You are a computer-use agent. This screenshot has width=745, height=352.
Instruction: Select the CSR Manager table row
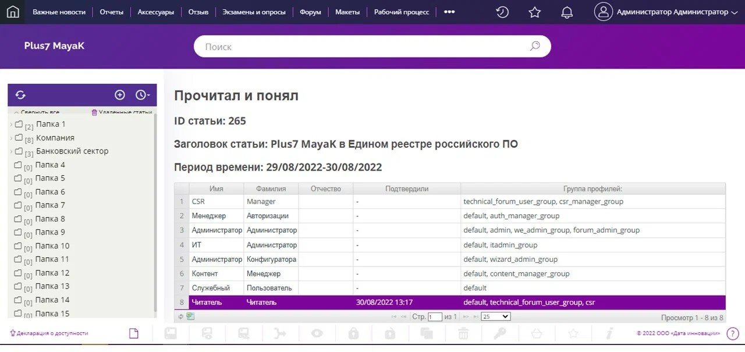[x=450, y=201]
